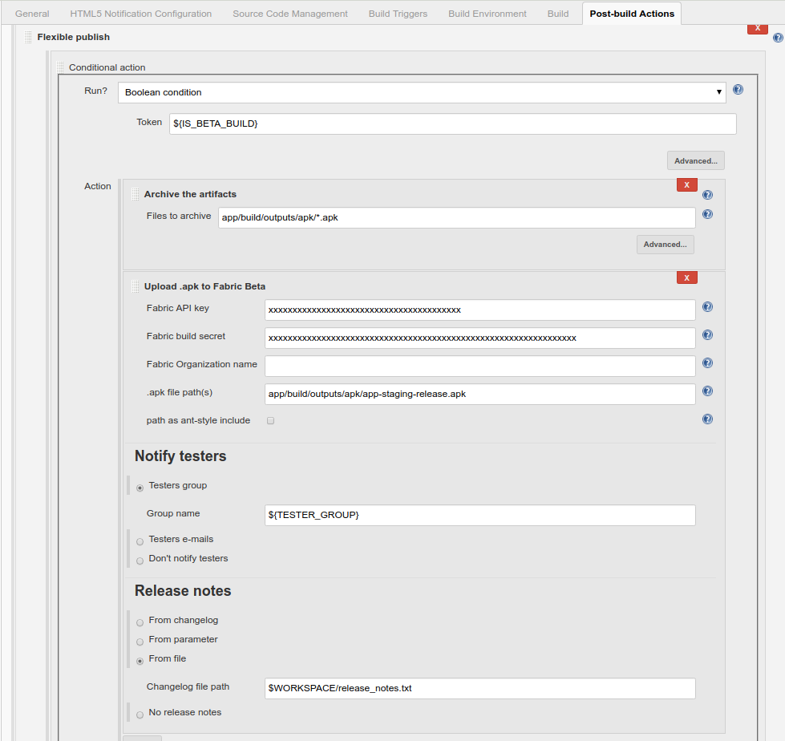This screenshot has height=741, width=785.
Task: Expand Advanced options for Archive the artifacts
Action: [665, 245]
